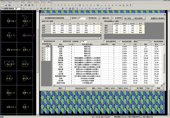Click the New file icon in toolbar
This screenshot has width=170, height=118.
point(3,5)
